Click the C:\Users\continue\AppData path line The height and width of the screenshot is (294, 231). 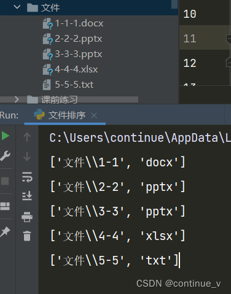click(x=140, y=137)
